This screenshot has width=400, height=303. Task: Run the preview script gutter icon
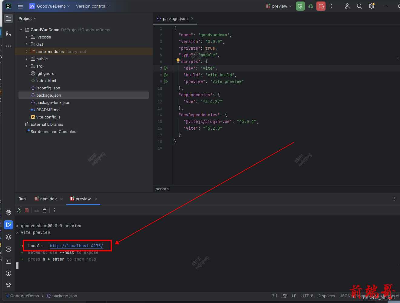[x=166, y=82]
